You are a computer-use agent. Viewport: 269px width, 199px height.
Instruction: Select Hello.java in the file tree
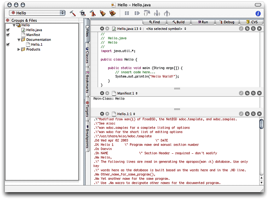coord(34,30)
